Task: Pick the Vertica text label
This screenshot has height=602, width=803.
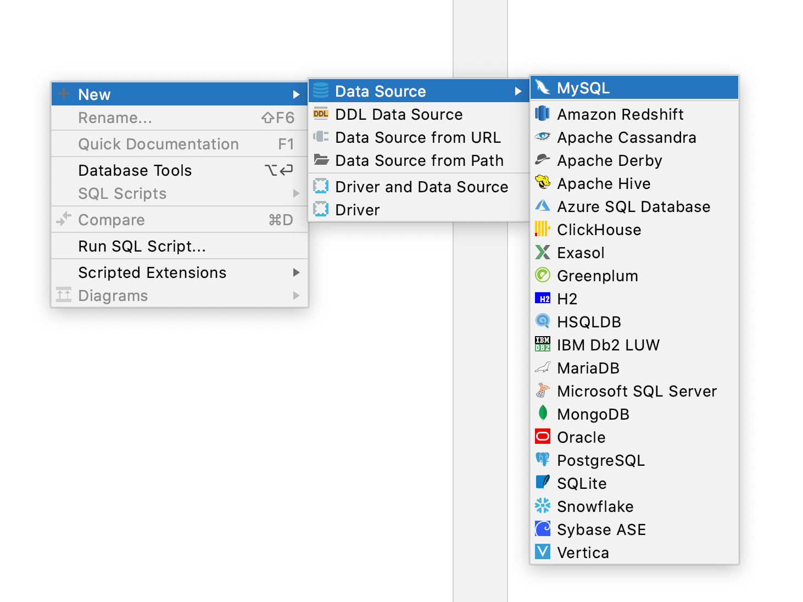Action: 583,553
